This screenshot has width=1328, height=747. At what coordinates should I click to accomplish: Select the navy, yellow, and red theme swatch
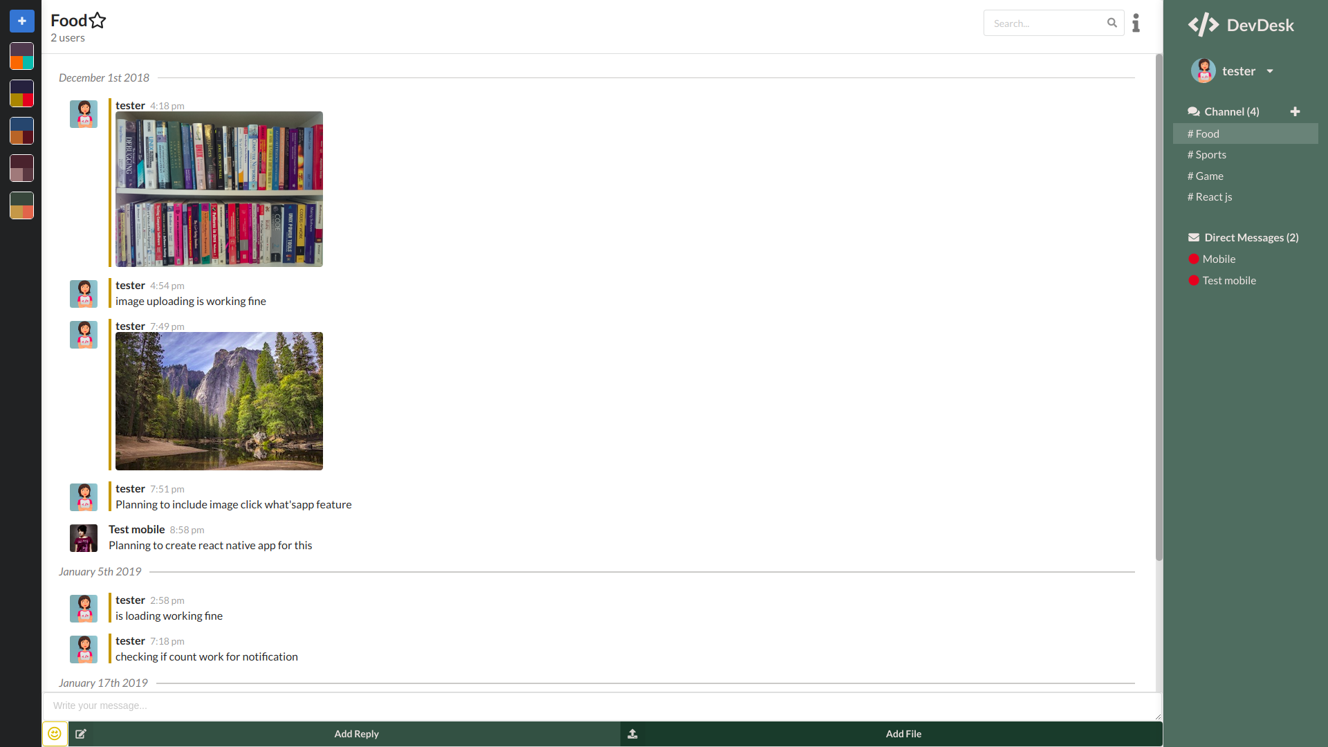coord(21,93)
